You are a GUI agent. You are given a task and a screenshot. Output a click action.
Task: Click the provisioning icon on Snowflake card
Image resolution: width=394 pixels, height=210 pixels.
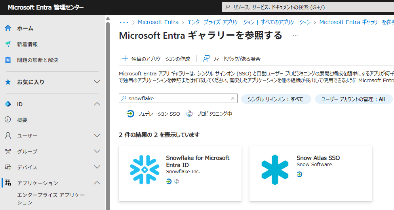point(177,181)
